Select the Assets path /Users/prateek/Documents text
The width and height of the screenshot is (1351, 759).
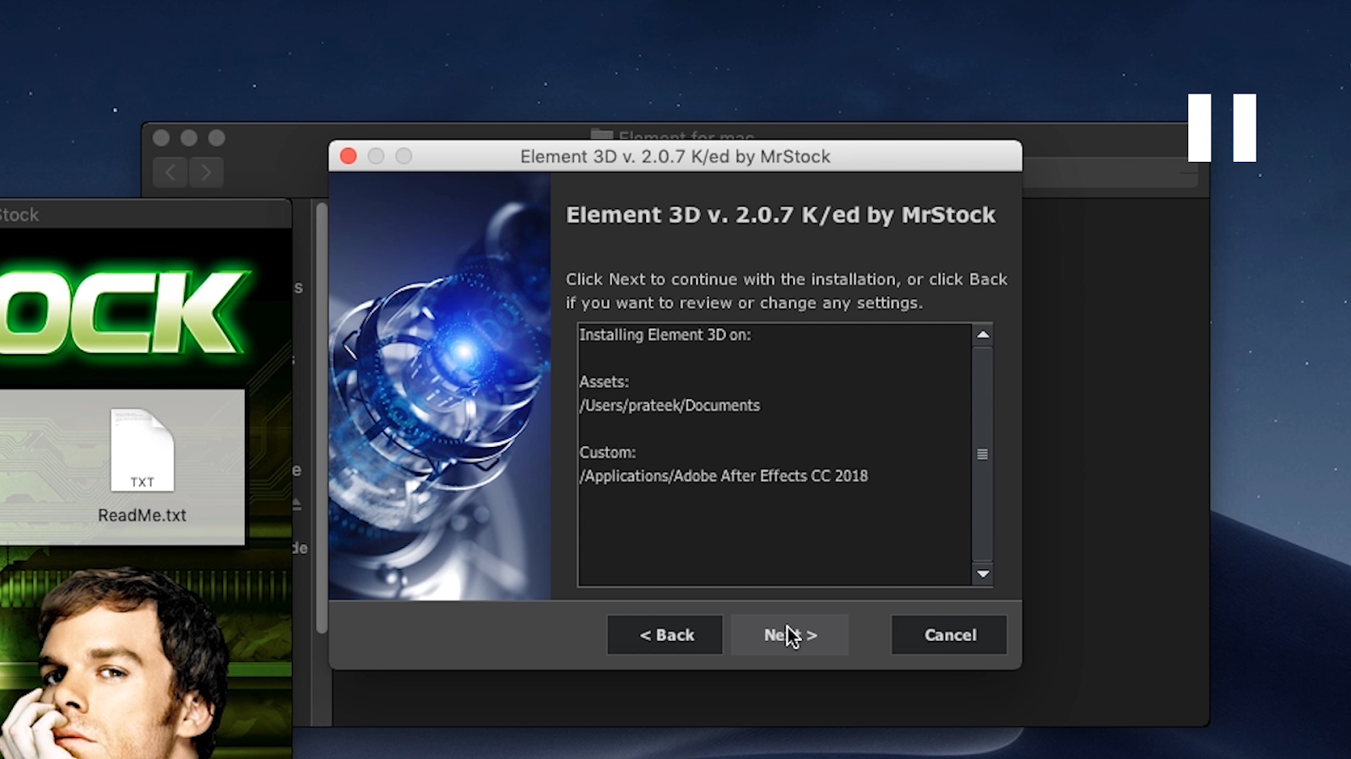point(670,406)
